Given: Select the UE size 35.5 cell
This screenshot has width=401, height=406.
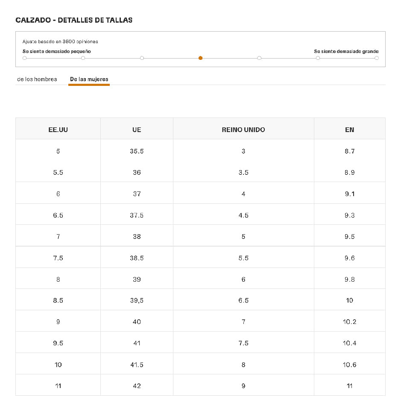Looking at the screenshot, I should pos(137,151).
